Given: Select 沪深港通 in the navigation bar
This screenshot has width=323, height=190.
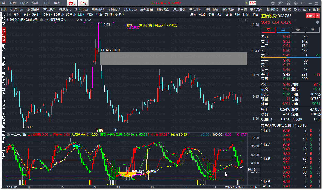Looking at the screenshot, I should click(x=49, y=9).
